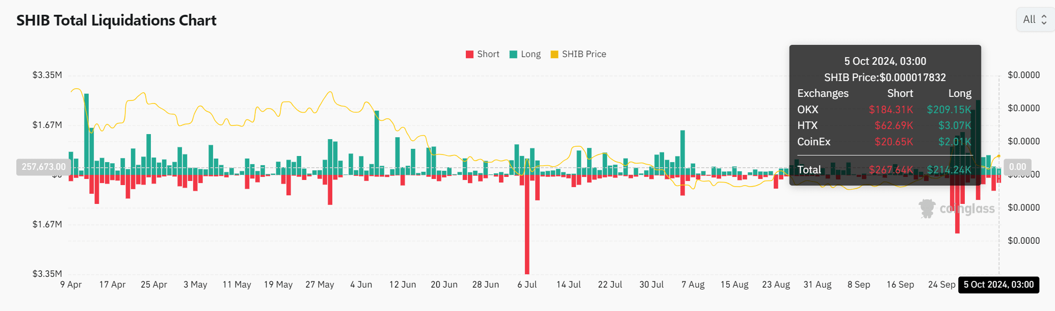Click the up-down chevron beside All

(1044, 19)
